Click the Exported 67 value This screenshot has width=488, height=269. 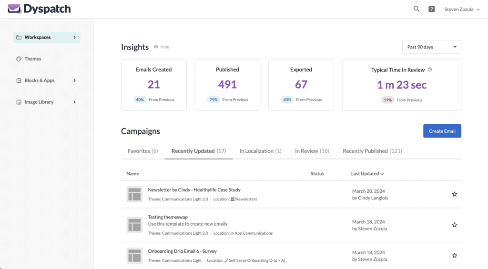(301, 85)
